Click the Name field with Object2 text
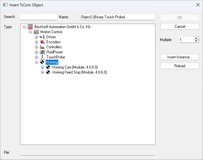The height and width of the screenshot is (160, 203). click(117, 17)
